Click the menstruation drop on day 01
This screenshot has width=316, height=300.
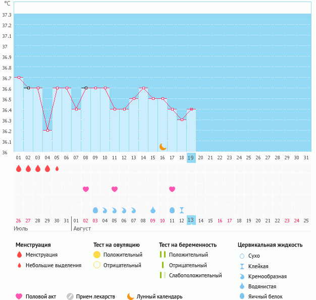click(19, 168)
